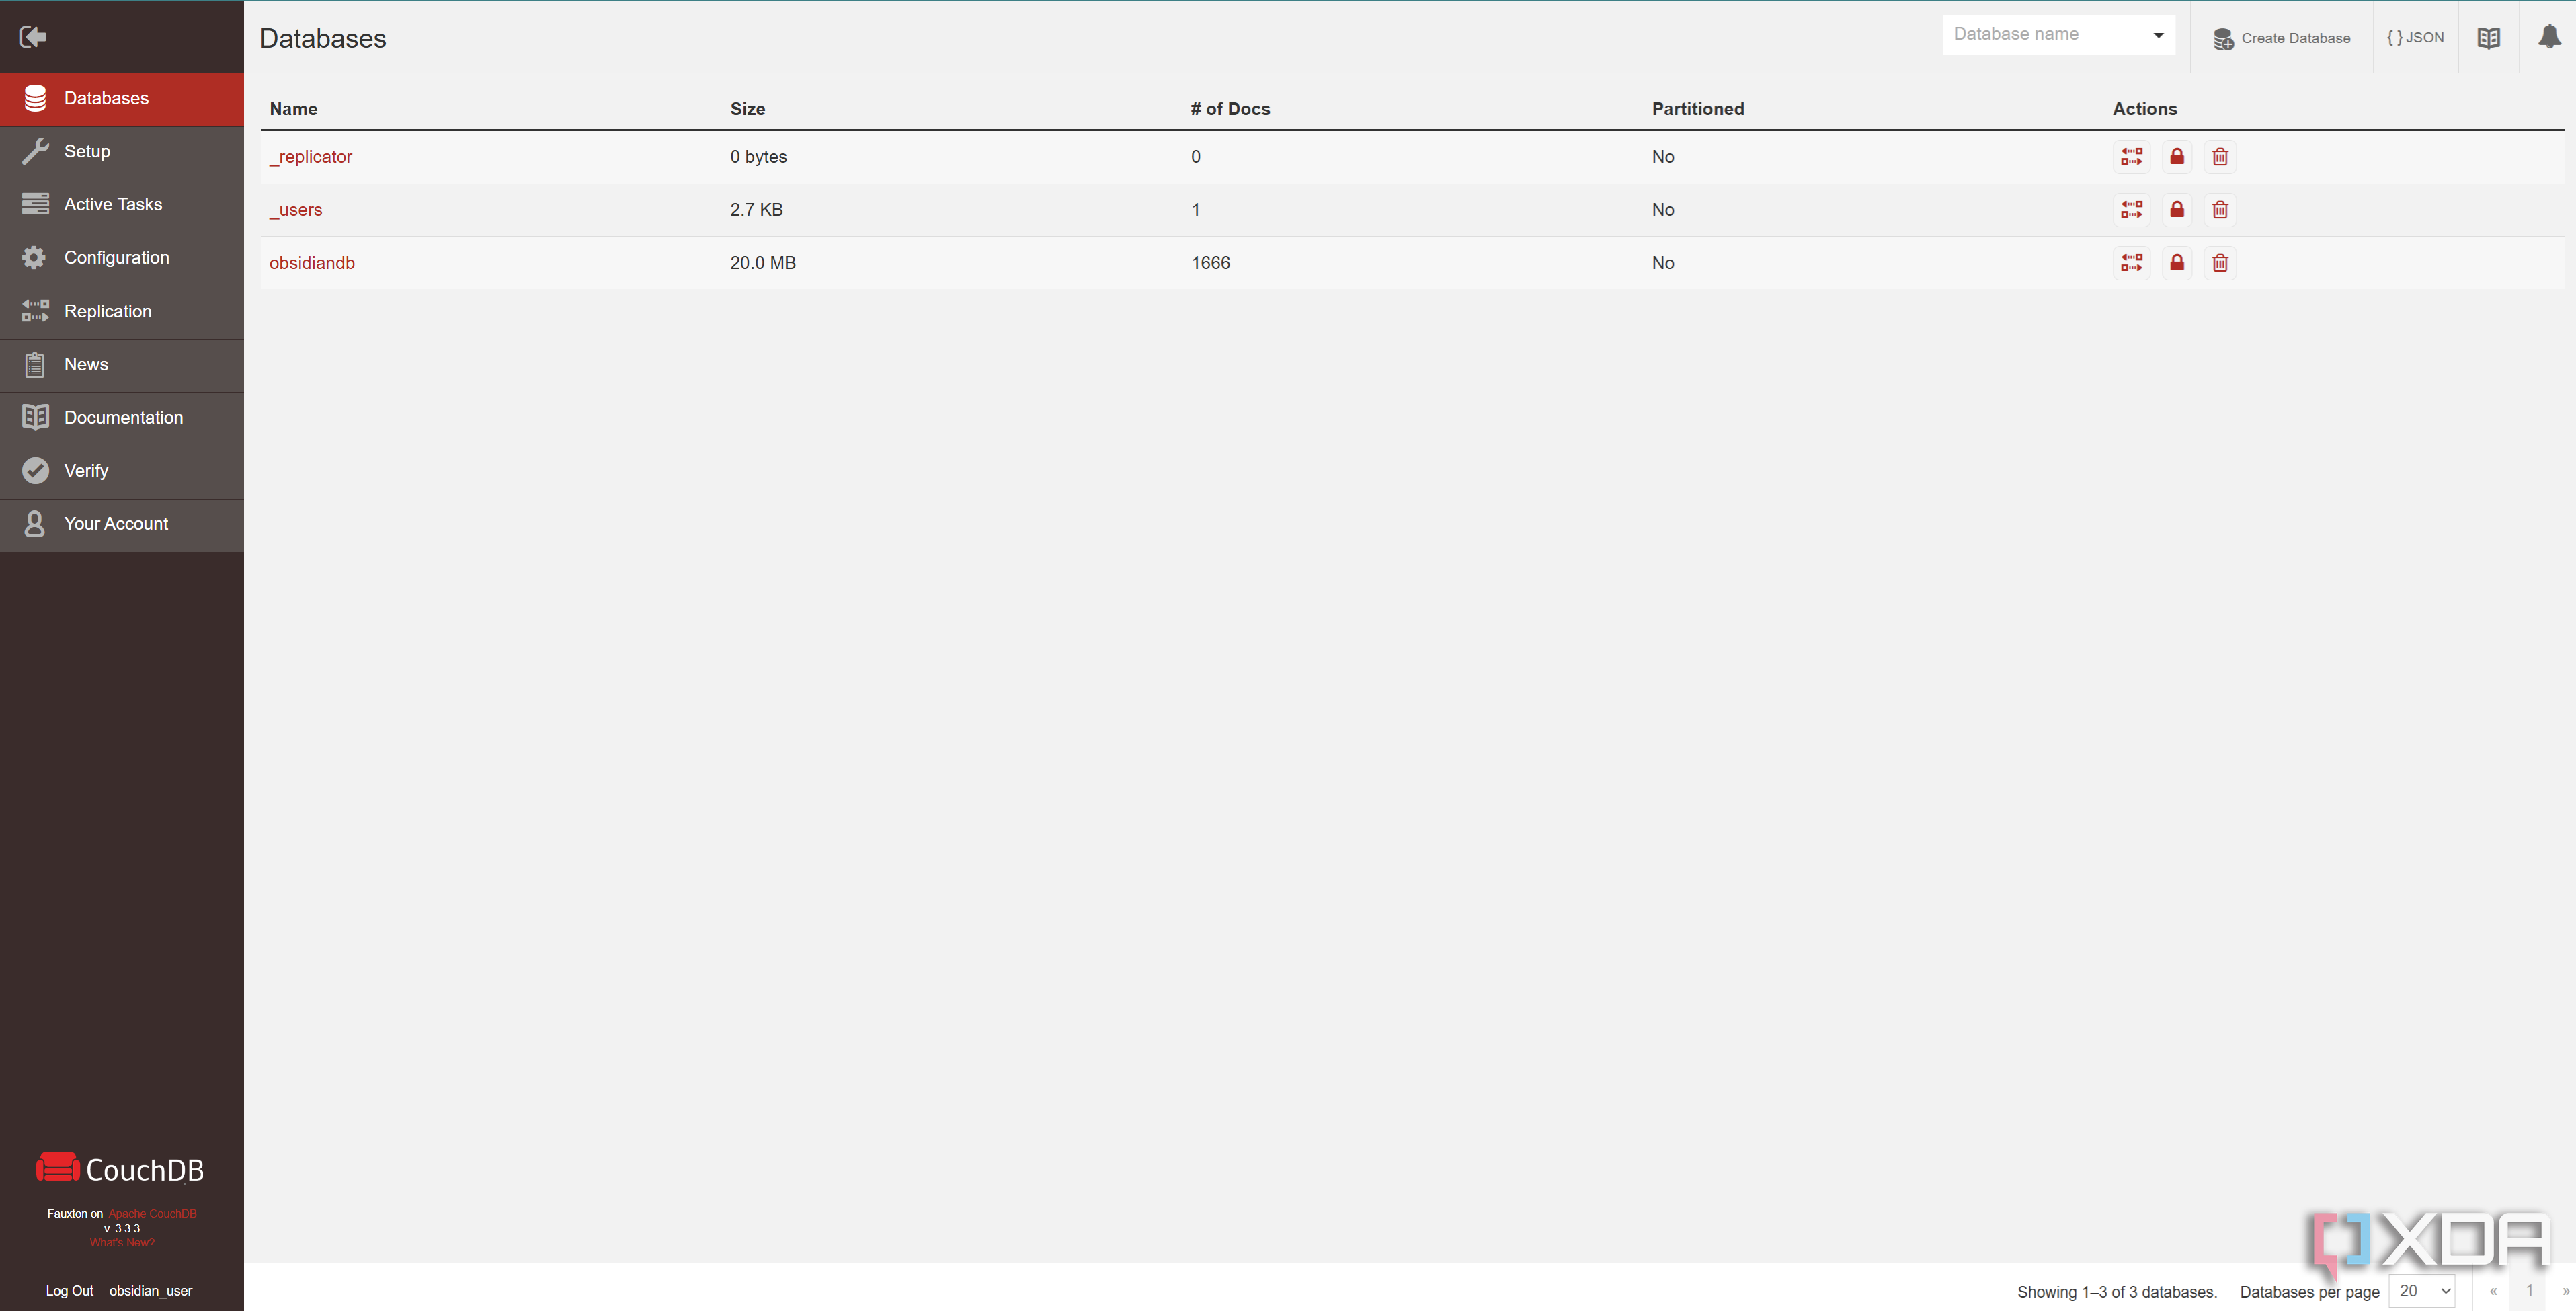
Task: Open permissions lock icon for _users database
Action: (2177, 209)
